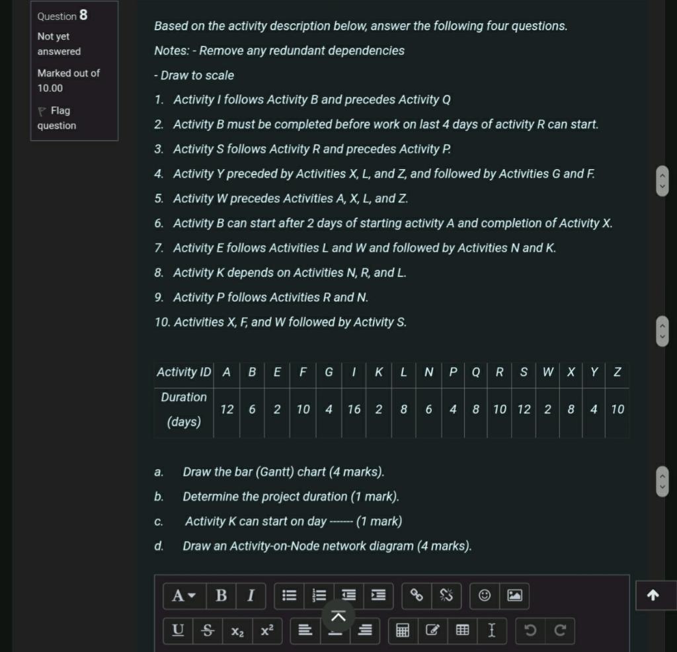The width and height of the screenshot is (677, 652).
Task: Toggle strikethrough formatting
Action: click(208, 631)
